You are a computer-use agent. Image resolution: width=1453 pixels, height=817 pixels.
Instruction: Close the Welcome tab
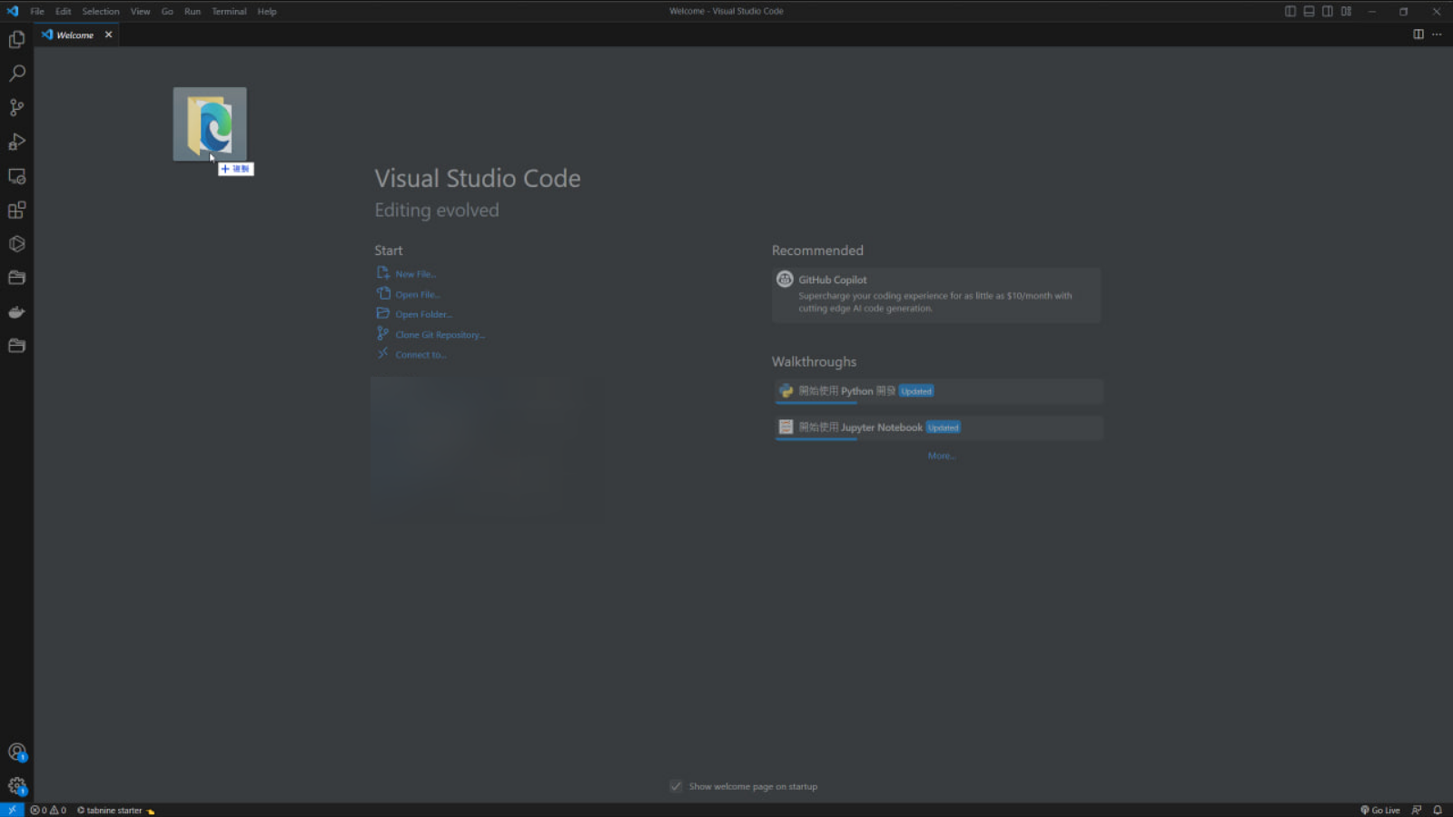point(108,34)
